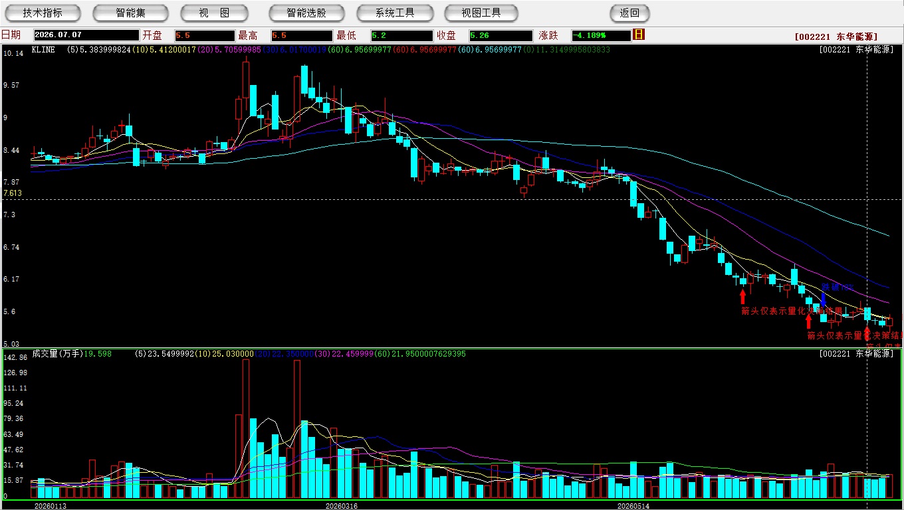Screen dimensions: 904x510
Task: Open the 系统工具 menu button
Action: pos(395,13)
